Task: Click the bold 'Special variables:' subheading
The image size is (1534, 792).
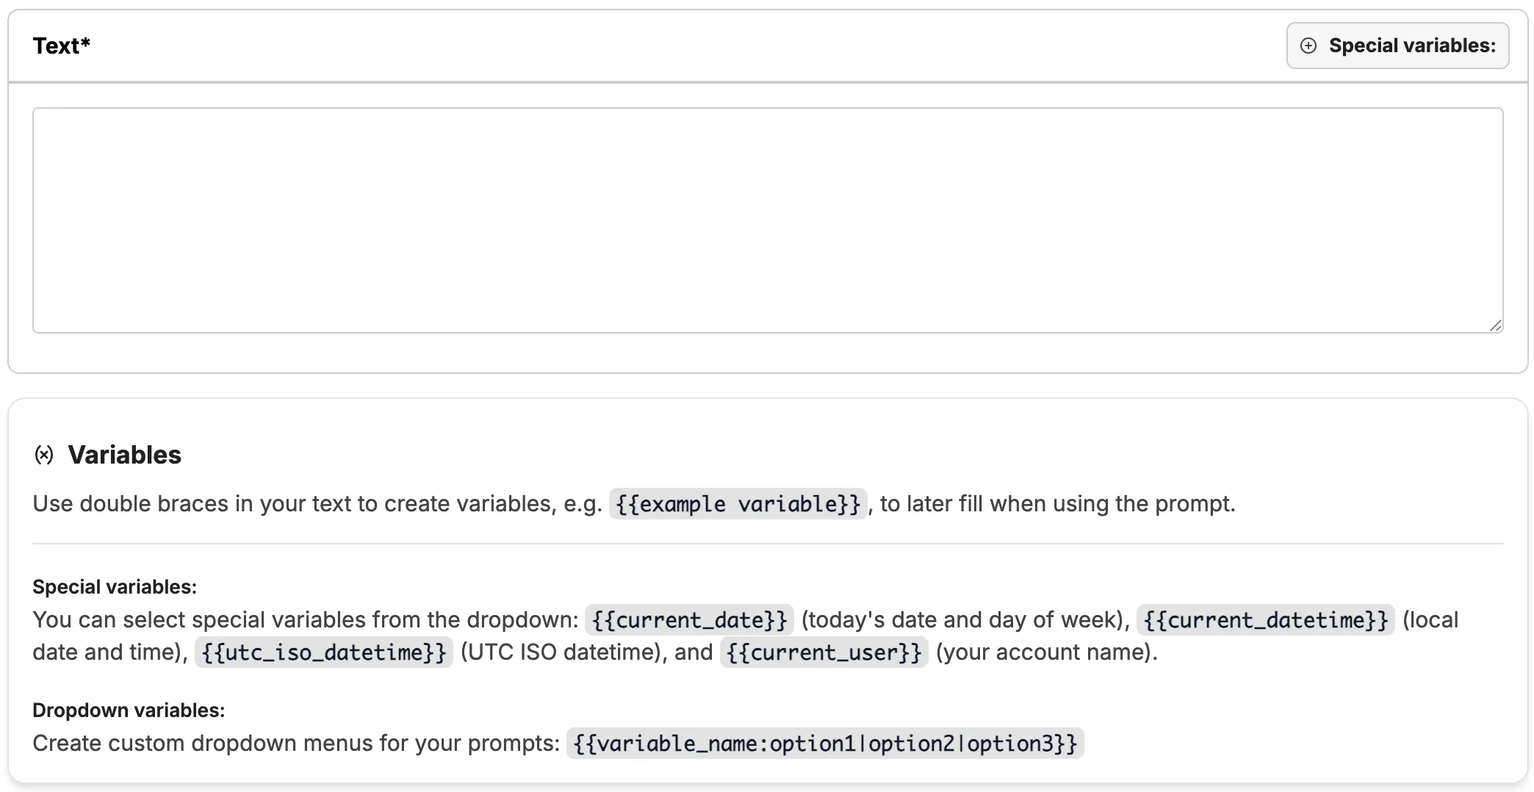Action: 115,587
